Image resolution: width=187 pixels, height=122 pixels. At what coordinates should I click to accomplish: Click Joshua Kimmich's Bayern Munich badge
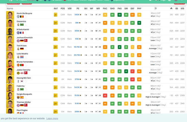tap(18, 41)
